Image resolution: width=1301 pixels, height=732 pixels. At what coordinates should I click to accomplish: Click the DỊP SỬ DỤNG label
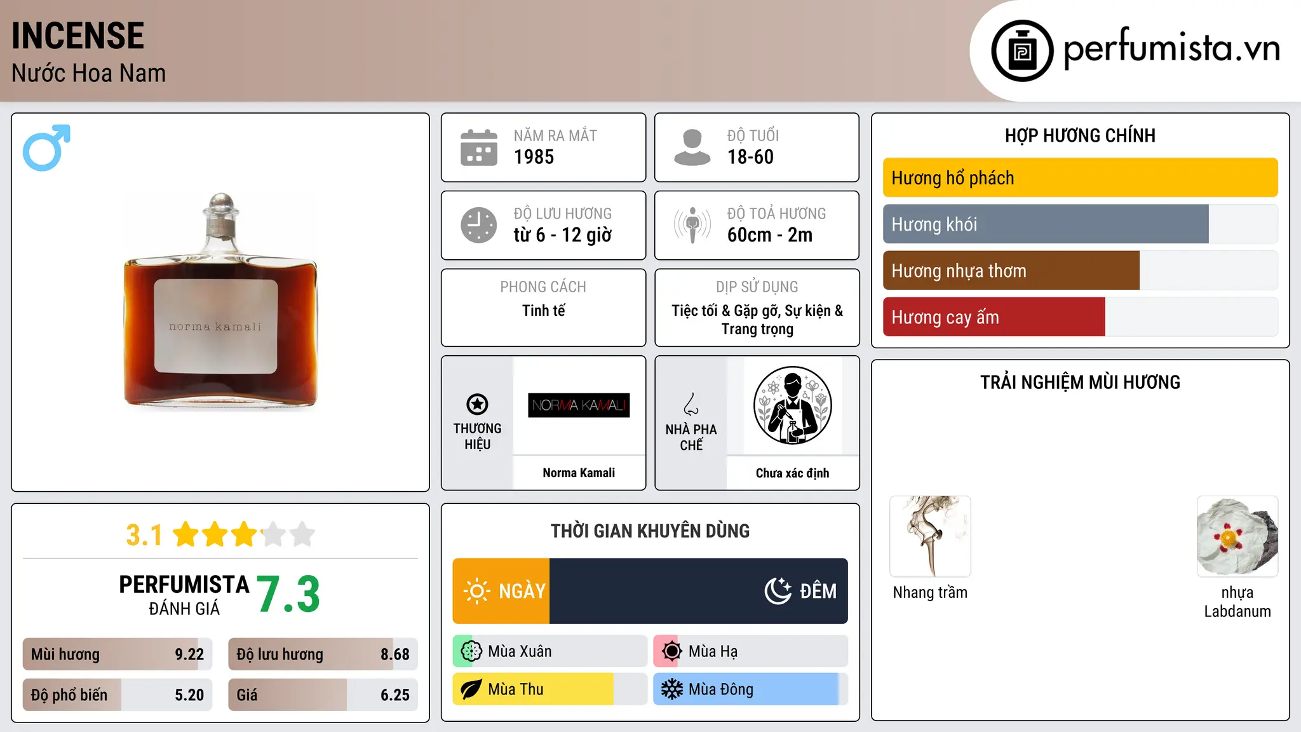coord(757,287)
